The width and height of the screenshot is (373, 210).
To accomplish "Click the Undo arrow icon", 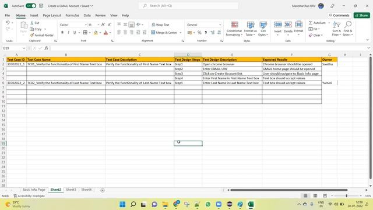I will click(x=8, y=23).
